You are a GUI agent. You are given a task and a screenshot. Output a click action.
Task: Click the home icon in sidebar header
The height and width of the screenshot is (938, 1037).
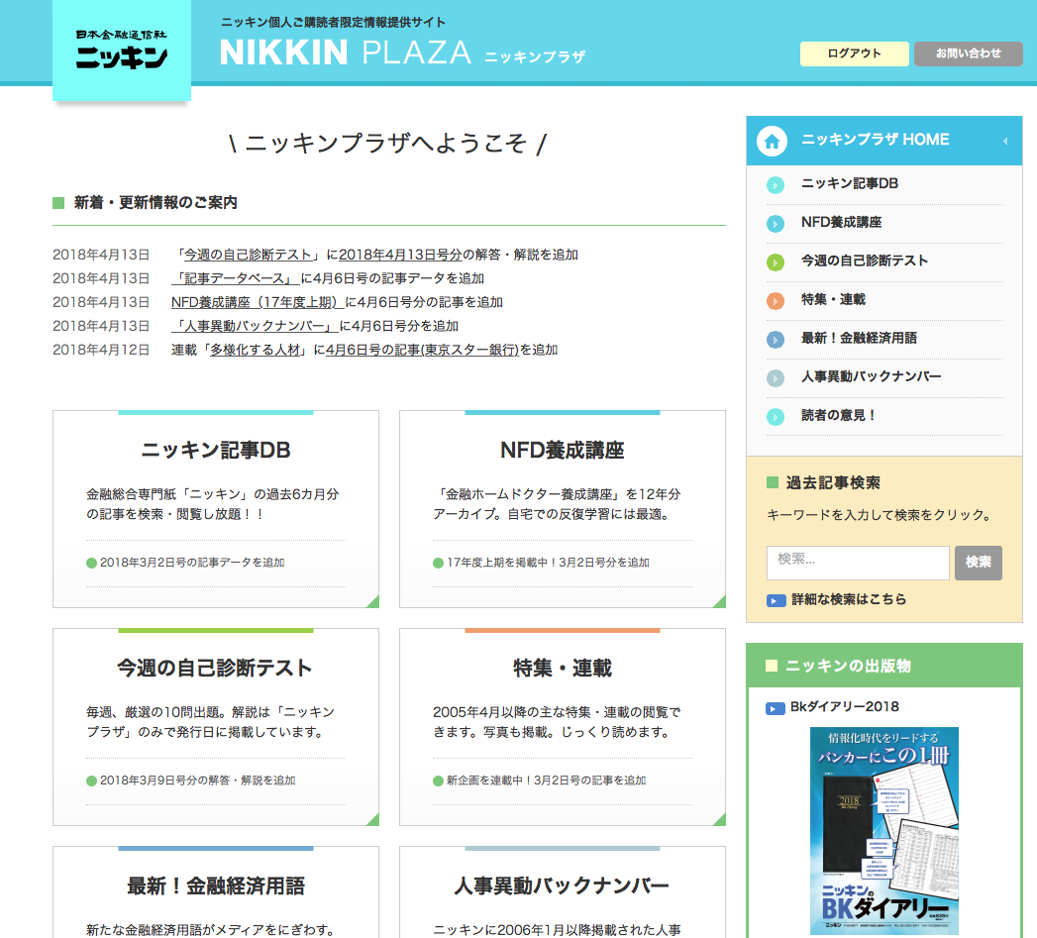pos(772,141)
